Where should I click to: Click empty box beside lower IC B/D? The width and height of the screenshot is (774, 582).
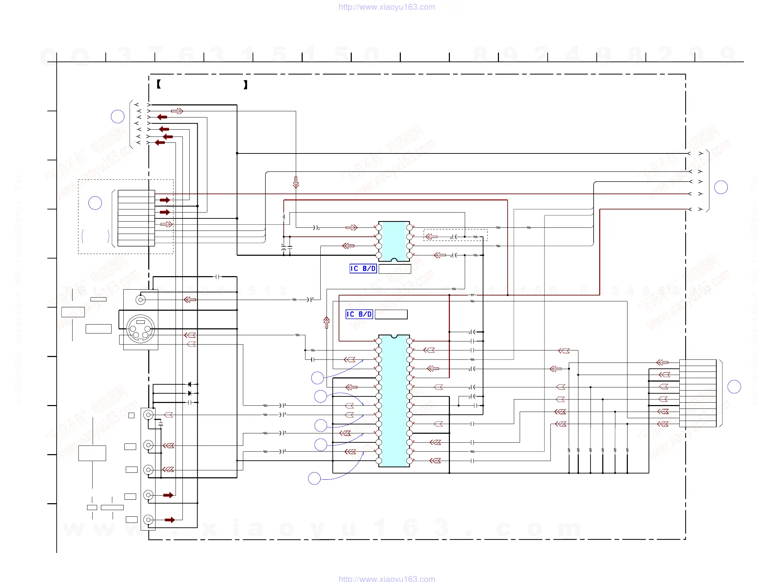pos(390,314)
